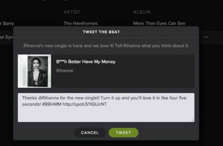Focus the tweet message text area
The image size is (223, 146).
click(106, 107)
